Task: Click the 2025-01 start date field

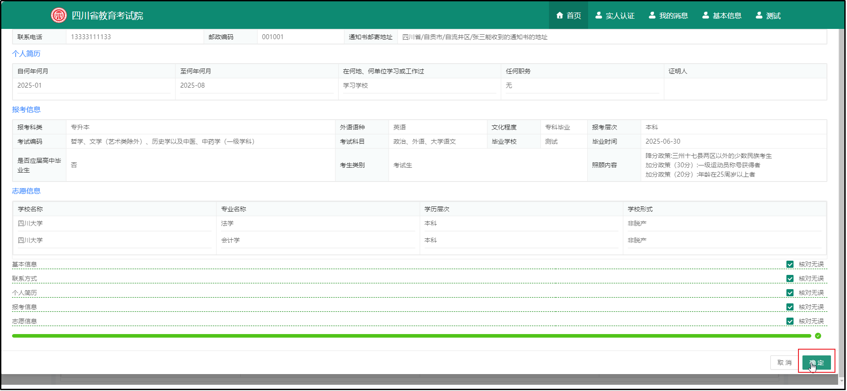Action: click(94, 85)
